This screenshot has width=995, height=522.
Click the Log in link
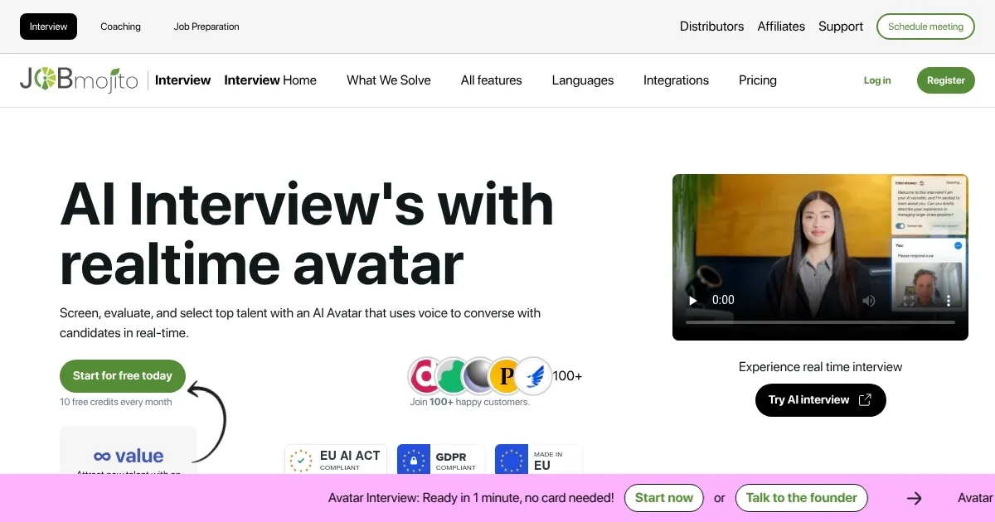pyautogui.click(x=876, y=80)
